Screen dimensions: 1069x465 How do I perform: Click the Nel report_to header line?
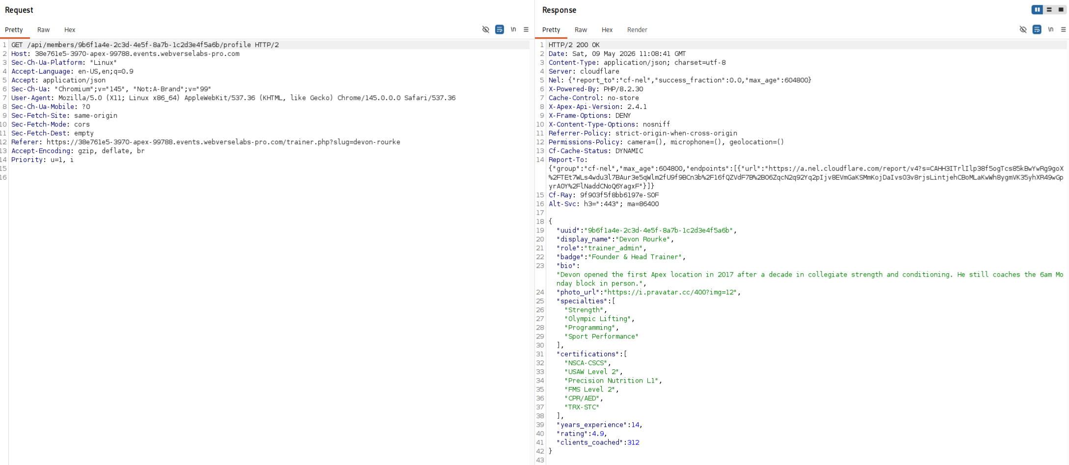[680, 80]
